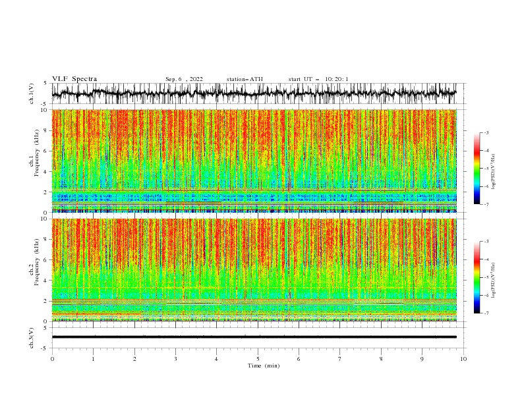Click the ch.1 spectrogram panel
The width and height of the screenshot is (522, 403).
click(x=254, y=161)
